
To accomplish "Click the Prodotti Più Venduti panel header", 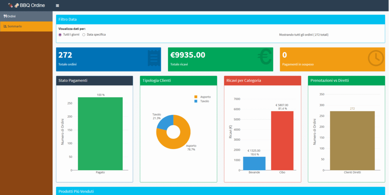I will (220, 191).
